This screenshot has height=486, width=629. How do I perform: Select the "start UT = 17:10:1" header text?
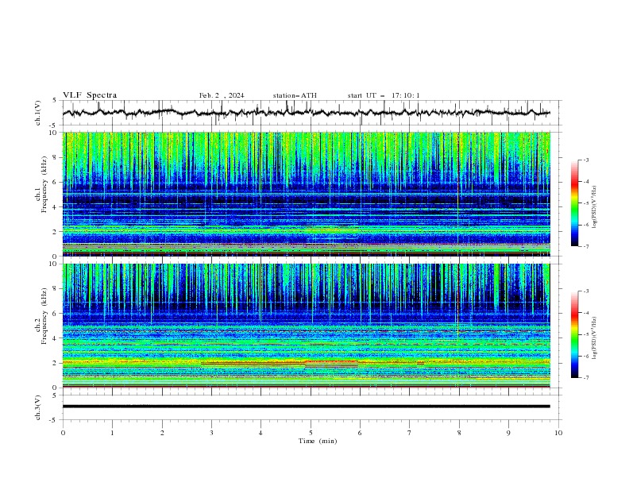[384, 95]
